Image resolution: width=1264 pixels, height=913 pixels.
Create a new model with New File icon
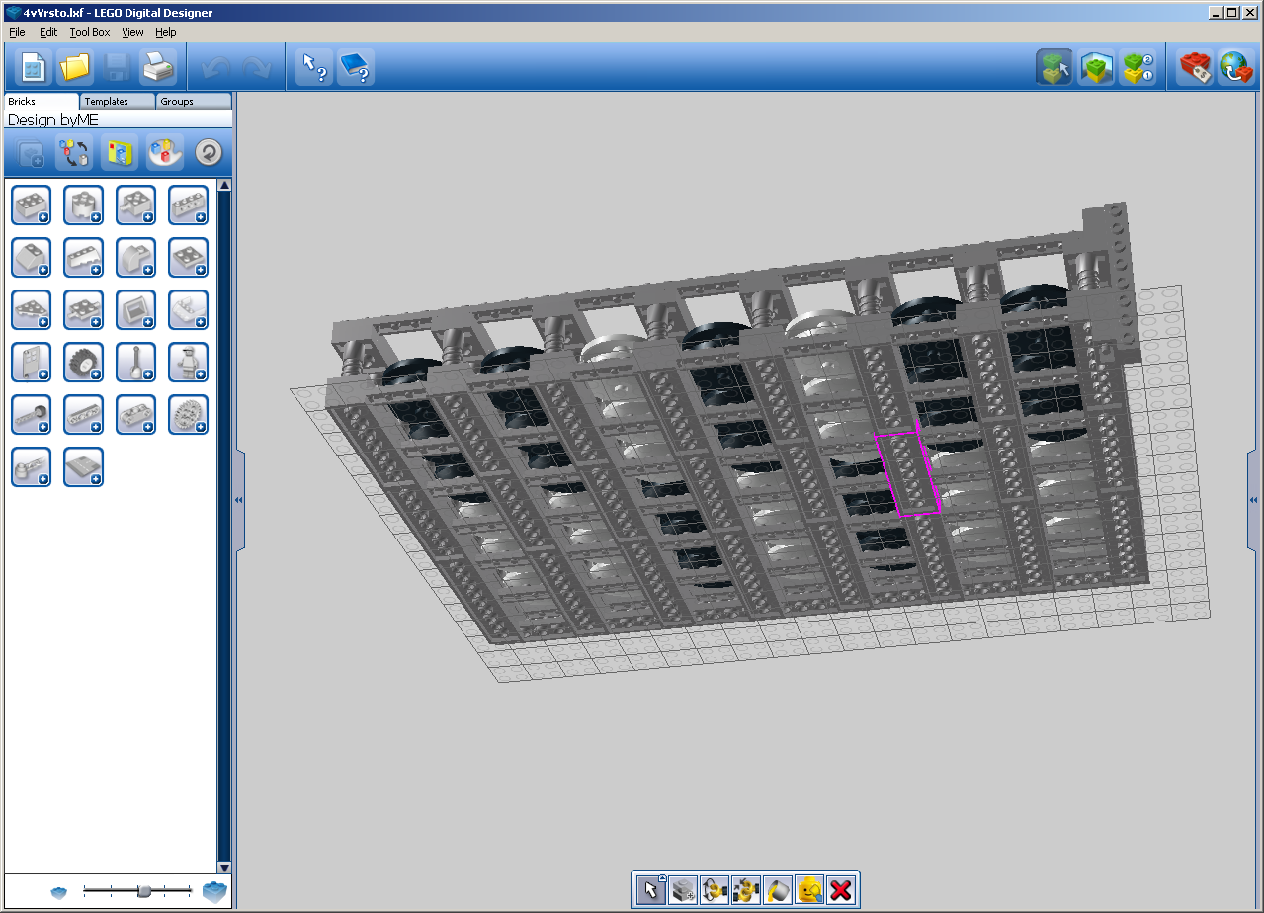point(34,67)
